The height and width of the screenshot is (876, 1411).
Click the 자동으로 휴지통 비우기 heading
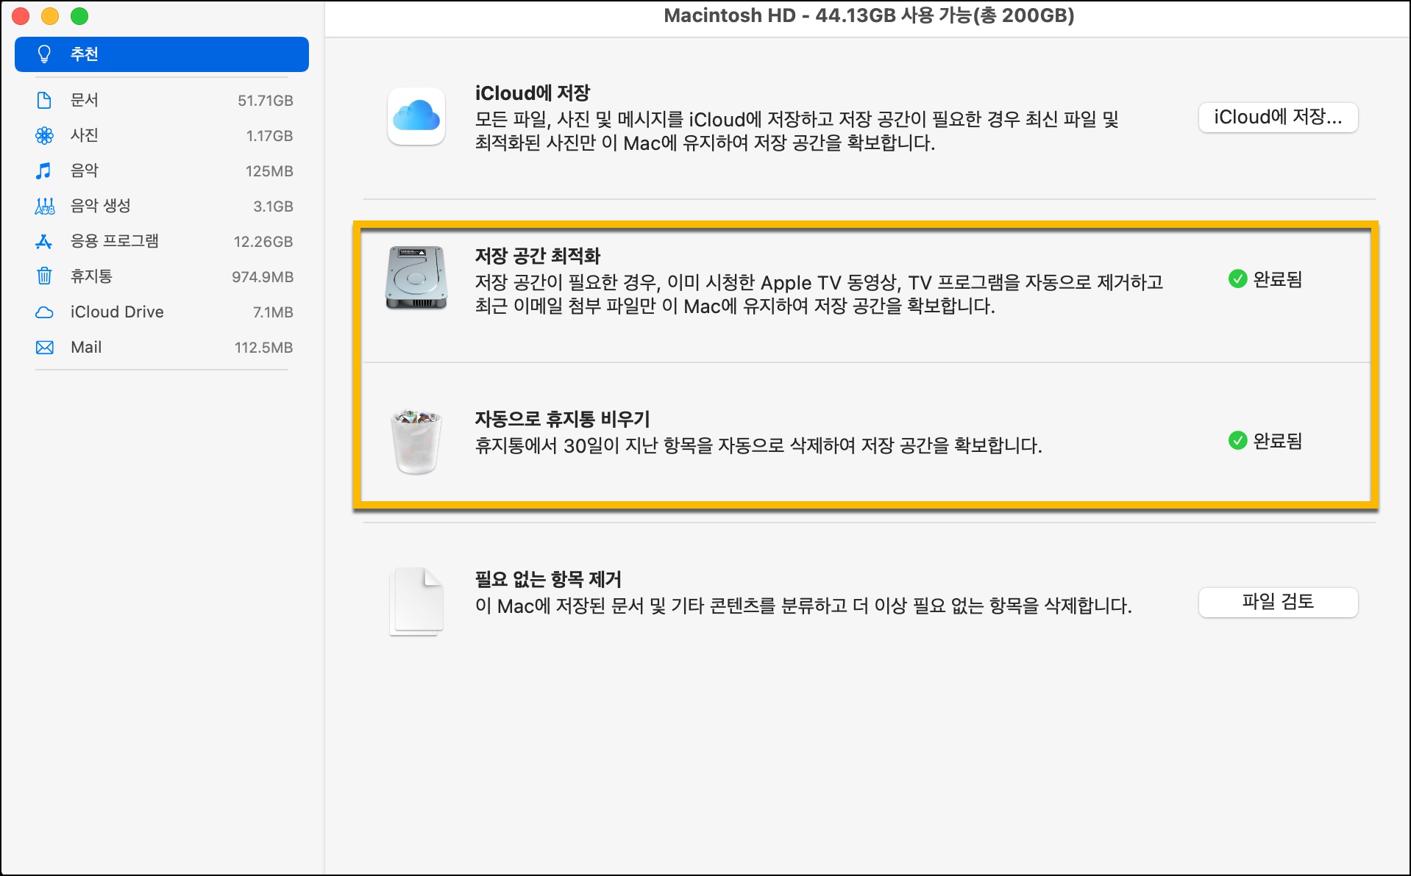pos(563,419)
